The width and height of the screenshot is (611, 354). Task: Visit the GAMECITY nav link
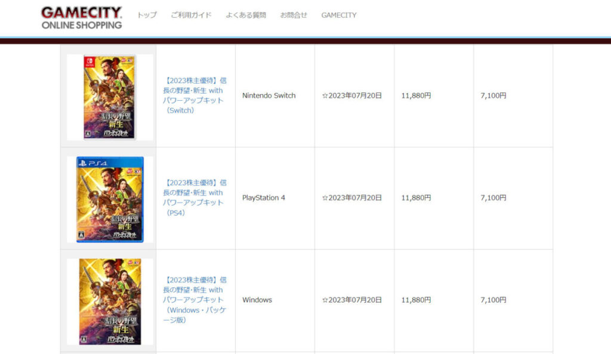click(339, 15)
